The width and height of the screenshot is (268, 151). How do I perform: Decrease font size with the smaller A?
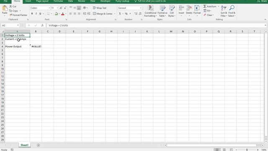point(65,8)
